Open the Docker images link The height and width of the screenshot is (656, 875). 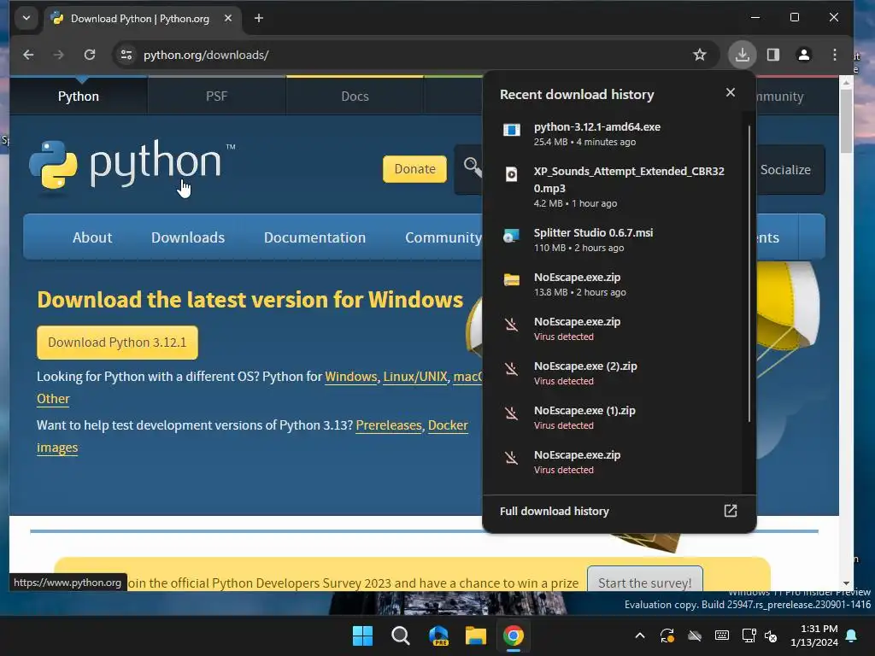tap(448, 425)
